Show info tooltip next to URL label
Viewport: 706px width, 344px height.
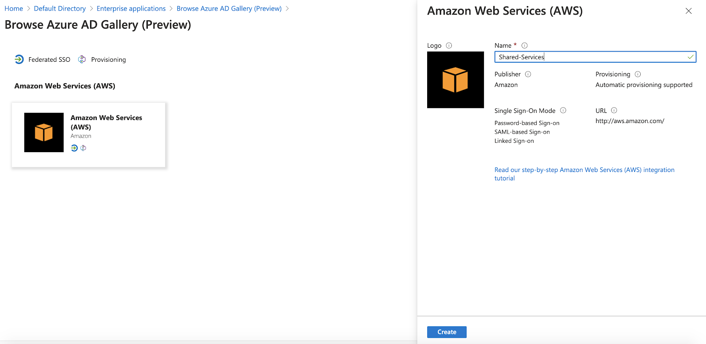click(x=614, y=110)
